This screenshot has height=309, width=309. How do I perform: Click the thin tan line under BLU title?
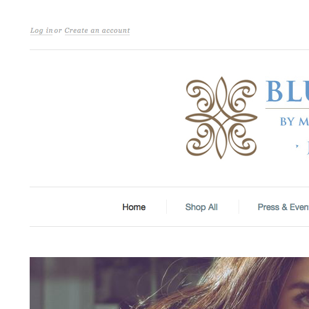coord(287,108)
